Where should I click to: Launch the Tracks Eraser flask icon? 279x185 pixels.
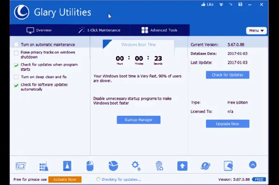[x=67, y=166]
